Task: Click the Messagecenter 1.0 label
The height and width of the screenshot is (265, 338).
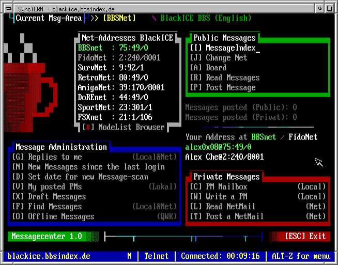Action: 47,236
